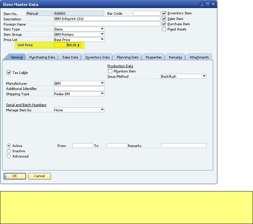
Task: Open the Manual item number series field
Action: 40,13
